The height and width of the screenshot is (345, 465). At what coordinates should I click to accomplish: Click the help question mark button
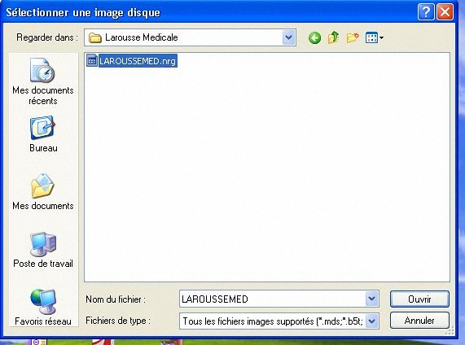426,12
